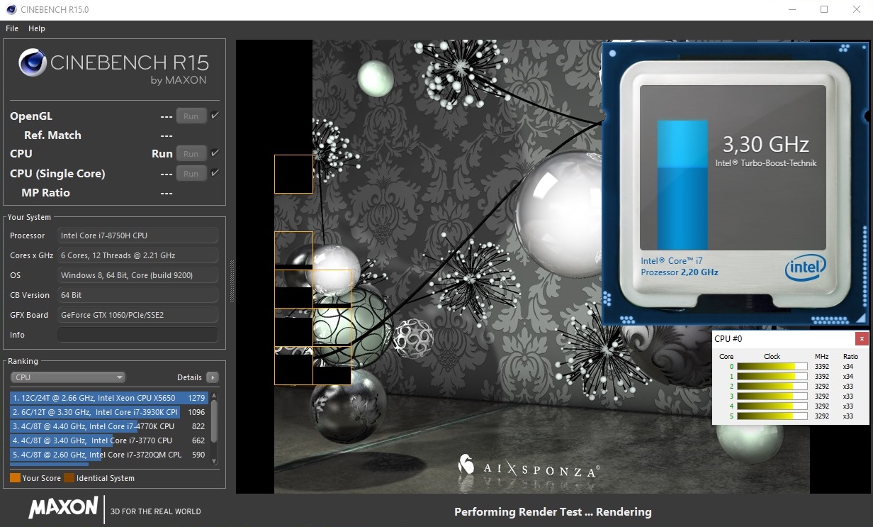The width and height of the screenshot is (873, 527).
Task: Click the AIXSPONZA logo in render
Action: click(x=529, y=467)
